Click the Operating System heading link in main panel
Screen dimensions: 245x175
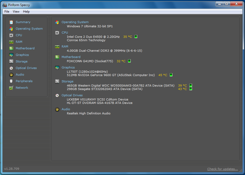click(75, 22)
